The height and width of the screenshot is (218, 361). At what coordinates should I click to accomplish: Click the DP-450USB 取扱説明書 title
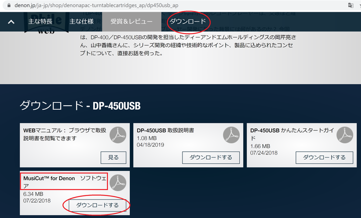click(x=165, y=130)
